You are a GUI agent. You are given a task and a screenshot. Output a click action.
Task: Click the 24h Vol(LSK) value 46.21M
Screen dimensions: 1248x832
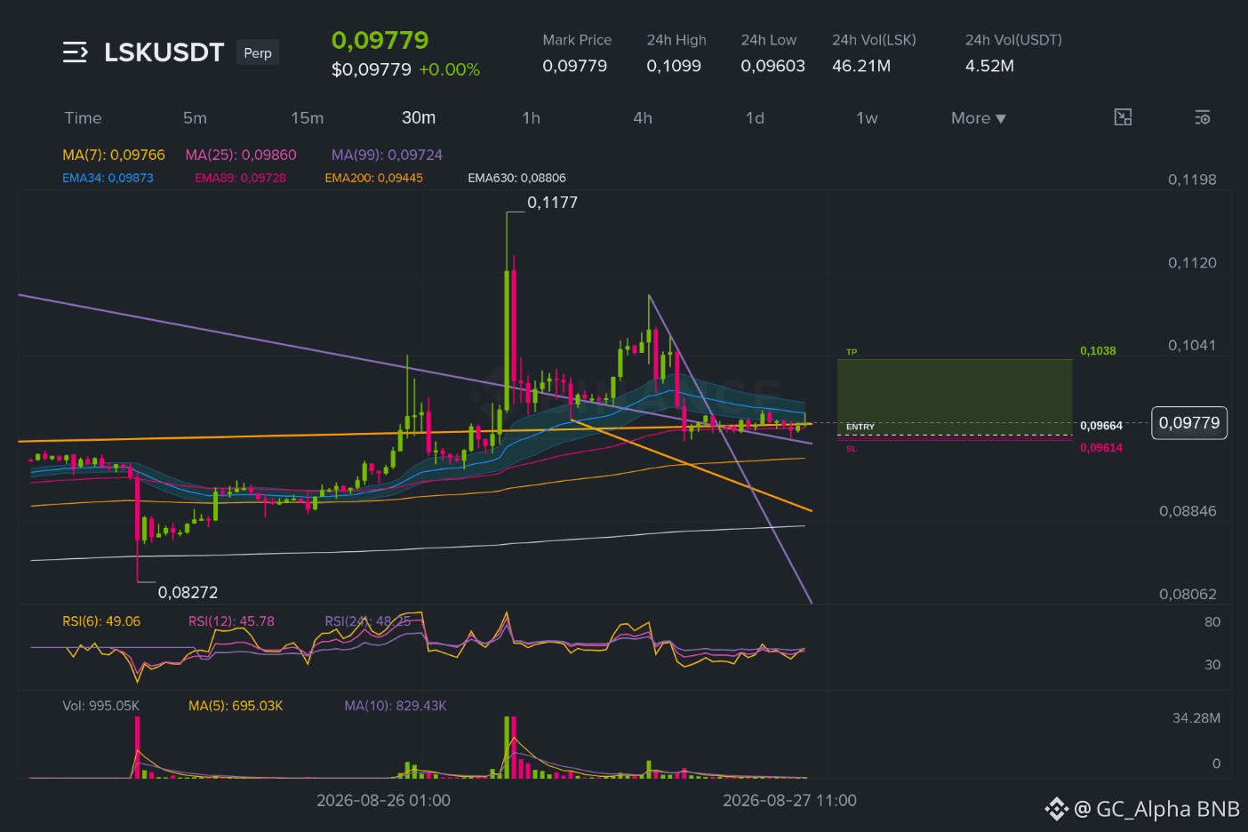(x=861, y=66)
